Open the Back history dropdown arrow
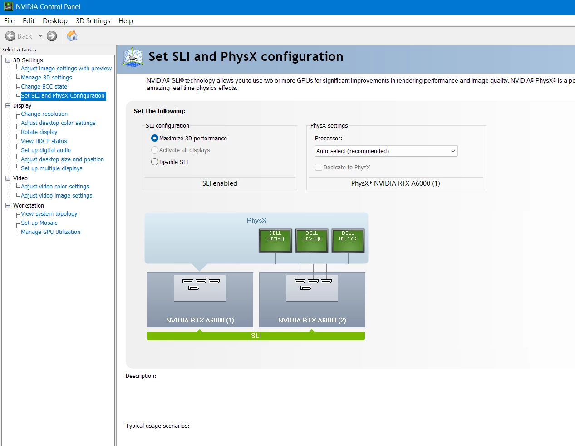This screenshot has width=575, height=446. click(x=40, y=36)
